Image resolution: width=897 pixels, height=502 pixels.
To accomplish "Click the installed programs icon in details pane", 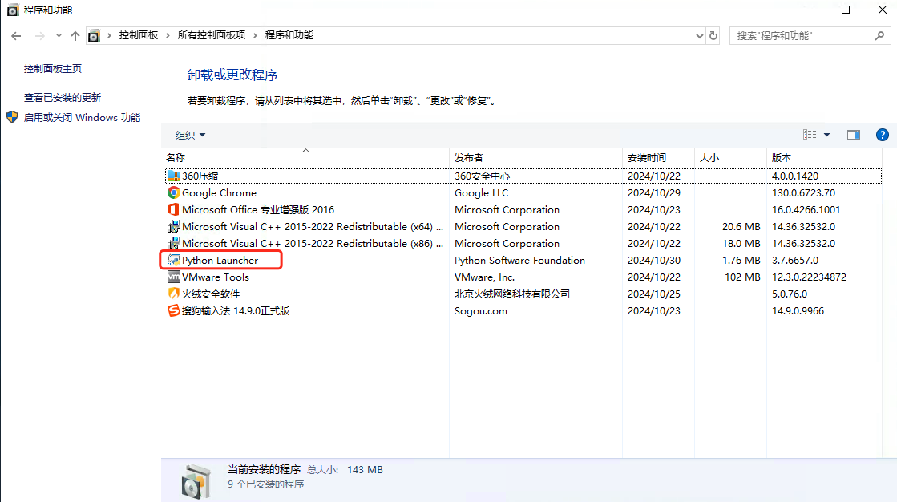I will click(x=196, y=481).
